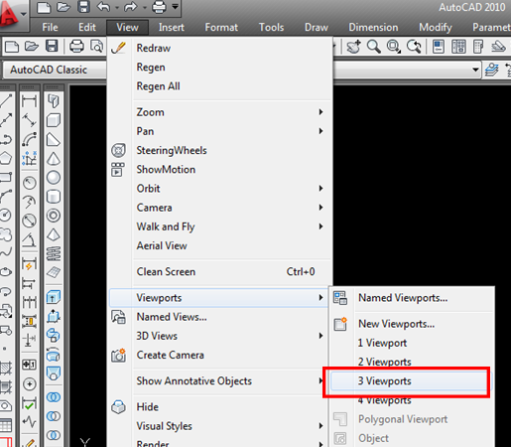Select the Box solid tool
The image size is (511, 447).
coord(54,120)
